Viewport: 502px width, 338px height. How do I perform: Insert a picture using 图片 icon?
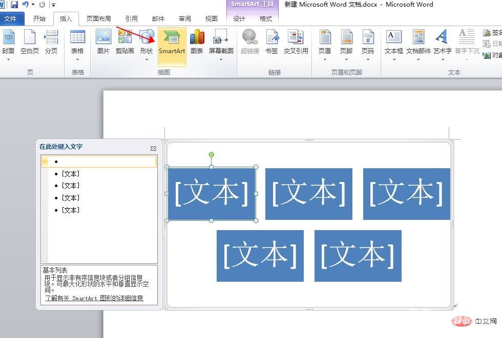point(103,42)
